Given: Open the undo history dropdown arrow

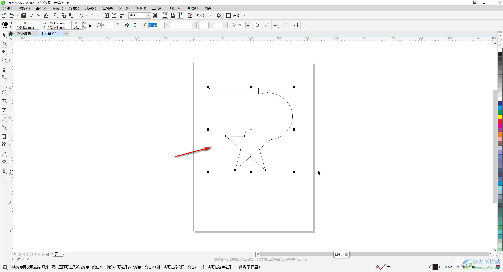Looking at the screenshot, I should (86, 15).
